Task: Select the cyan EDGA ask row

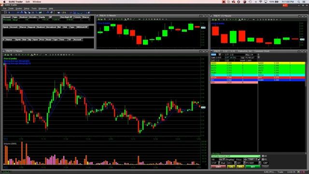Action: (281, 75)
